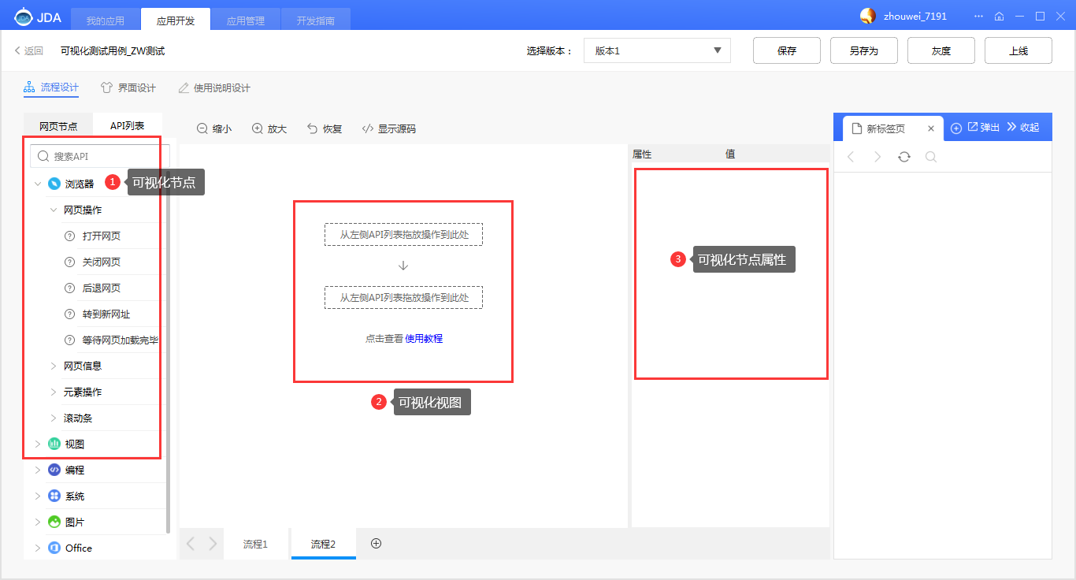Click the browser category icon
Viewport: 1076px width, 580px height.
click(x=54, y=184)
